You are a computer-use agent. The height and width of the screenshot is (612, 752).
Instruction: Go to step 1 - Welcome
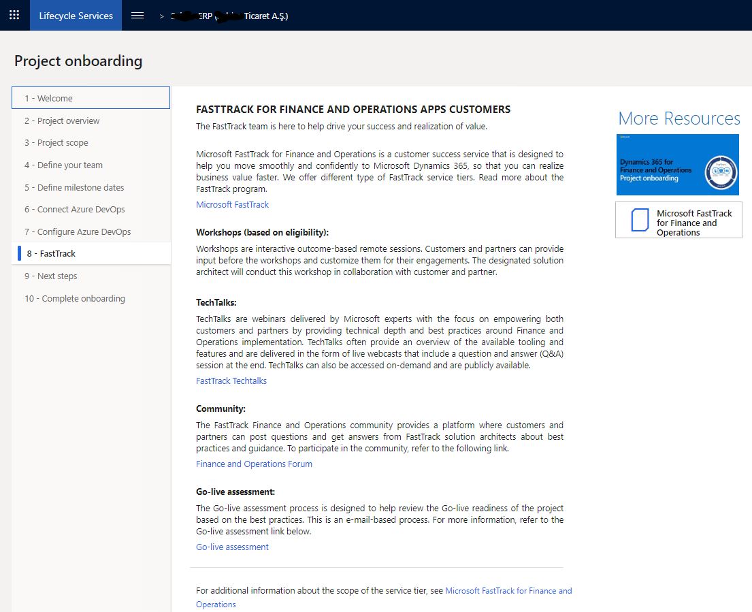(91, 98)
